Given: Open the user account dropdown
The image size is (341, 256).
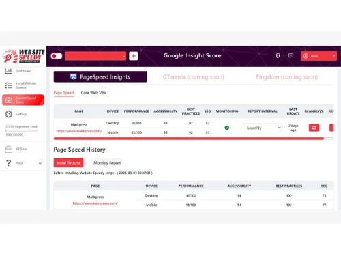Looking at the screenshot, I should pyautogui.click(x=318, y=56).
